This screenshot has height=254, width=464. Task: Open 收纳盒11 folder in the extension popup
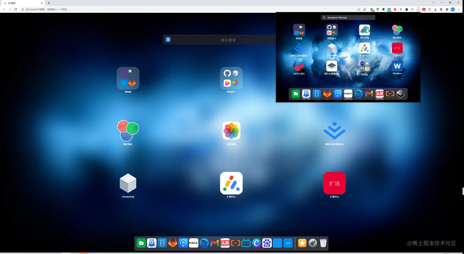pos(332,30)
